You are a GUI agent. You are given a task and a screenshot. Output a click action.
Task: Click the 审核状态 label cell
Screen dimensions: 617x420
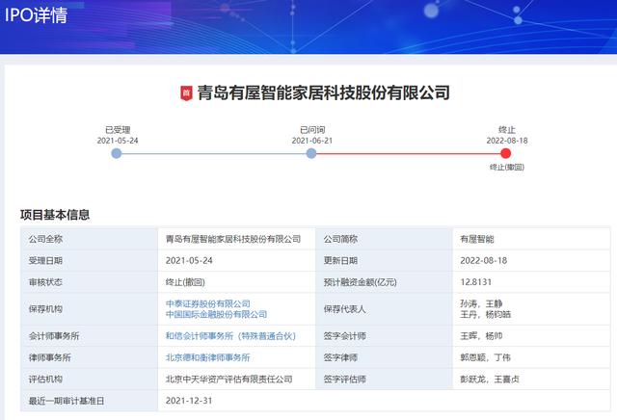[90, 282]
